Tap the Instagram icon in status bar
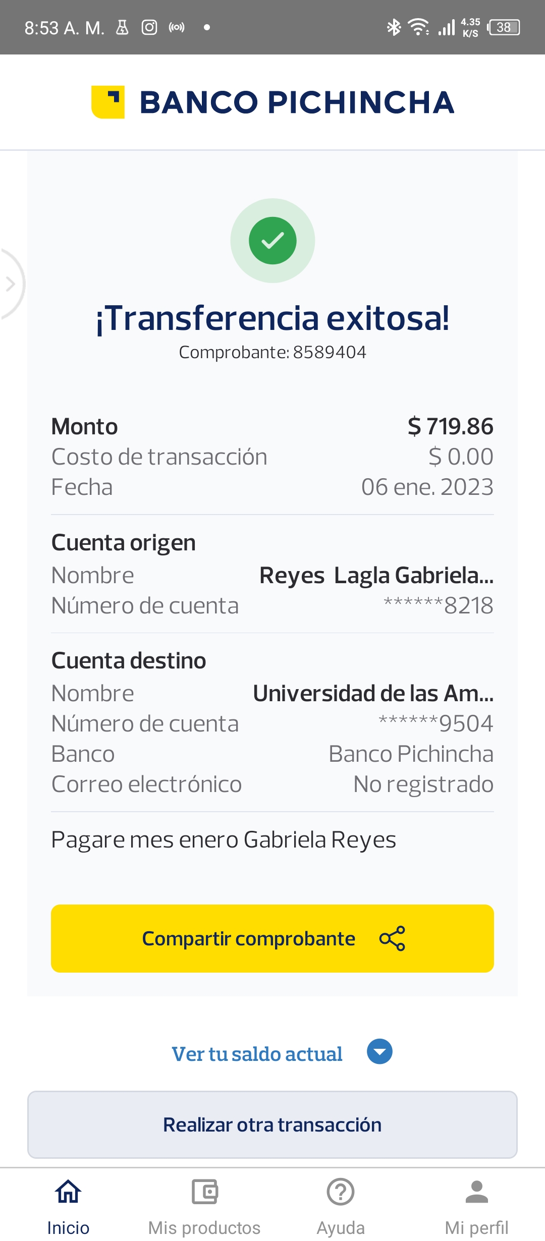This screenshot has height=1241, width=545. pyautogui.click(x=149, y=27)
